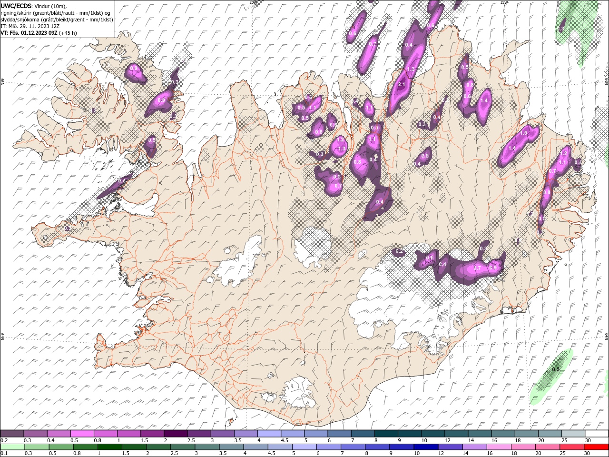Click the 'UWC/ECDS' bold title text

click(17, 5)
